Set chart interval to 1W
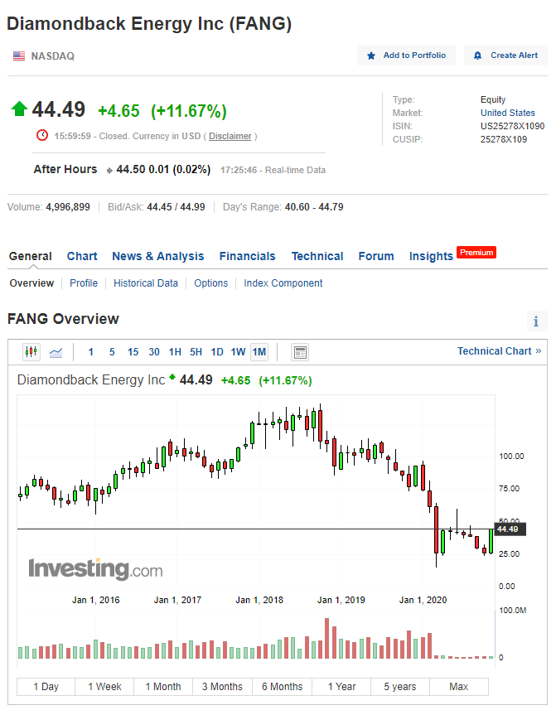 (238, 352)
